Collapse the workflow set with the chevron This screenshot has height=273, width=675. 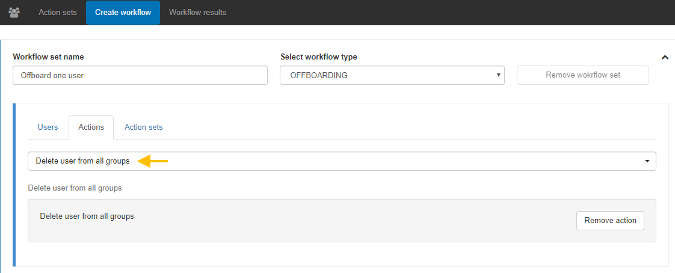pyautogui.click(x=665, y=58)
